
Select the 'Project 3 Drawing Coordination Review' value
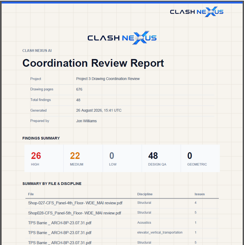pyautogui.click(x=108, y=79)
